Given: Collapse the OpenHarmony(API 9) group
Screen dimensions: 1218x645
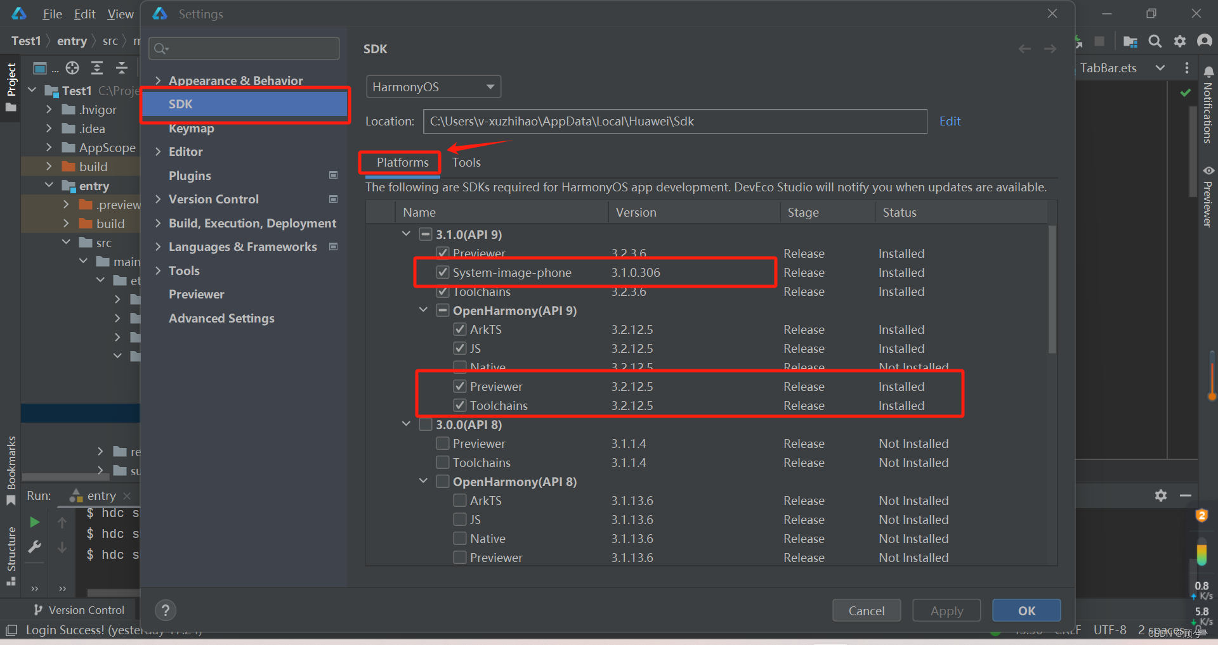Looking at the screenshot, I should [x=423, y=310].
